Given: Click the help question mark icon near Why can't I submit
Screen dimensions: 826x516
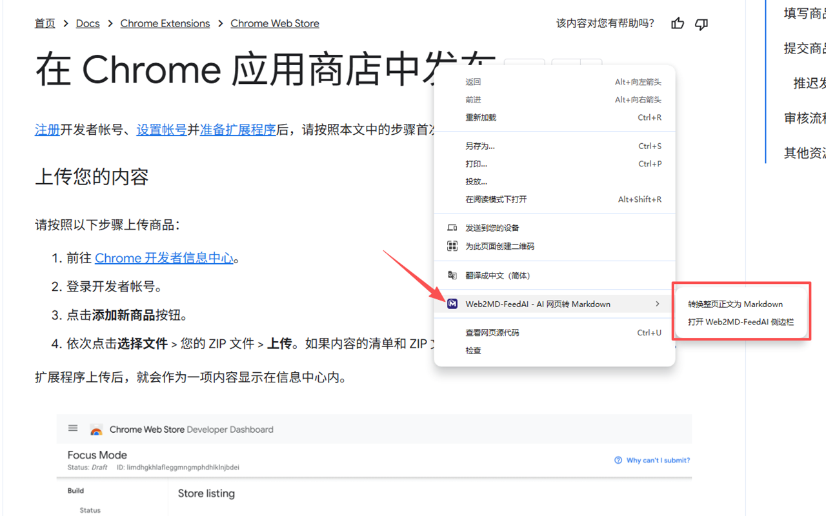Looking at the screenshot, I should [x=618, y=460].
